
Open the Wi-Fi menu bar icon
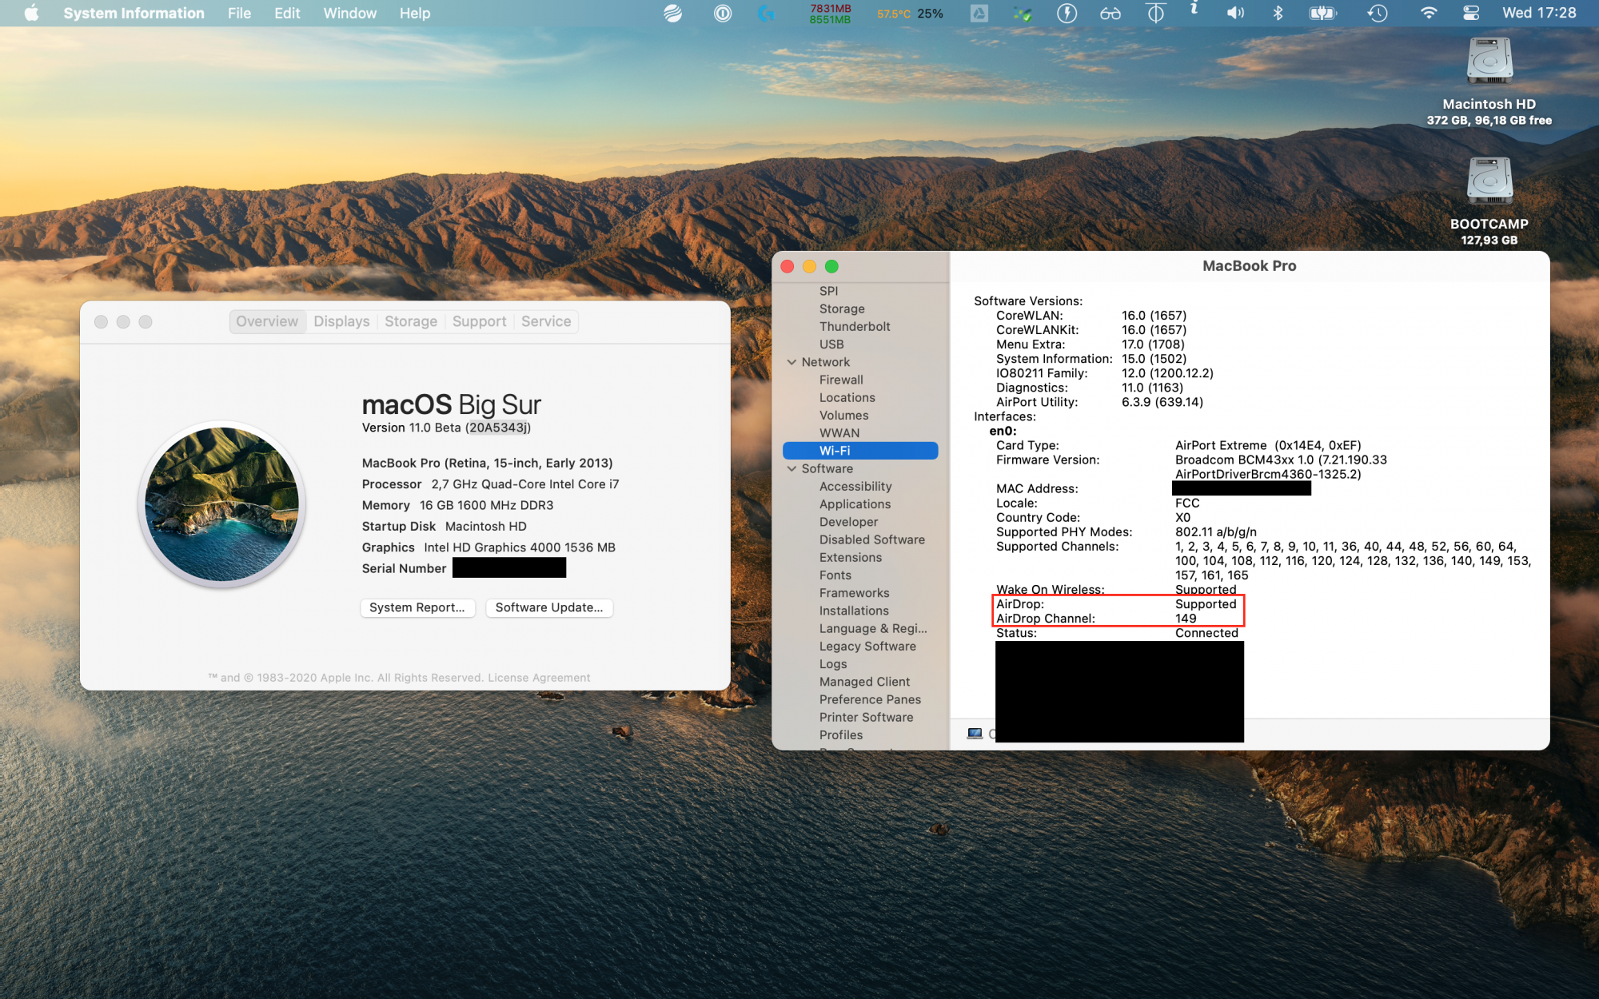tap(1429, 13)
